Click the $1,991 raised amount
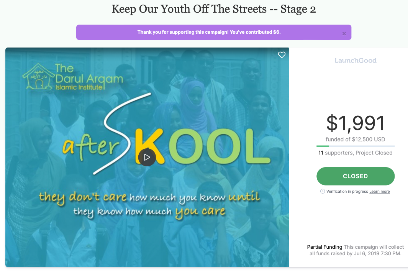The image size is (408, 271). pyautogui.click(x=356, y=123)
